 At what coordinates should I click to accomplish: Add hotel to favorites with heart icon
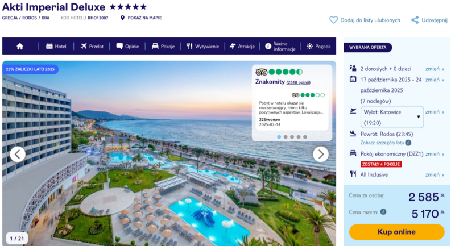(x=333, y=20)
